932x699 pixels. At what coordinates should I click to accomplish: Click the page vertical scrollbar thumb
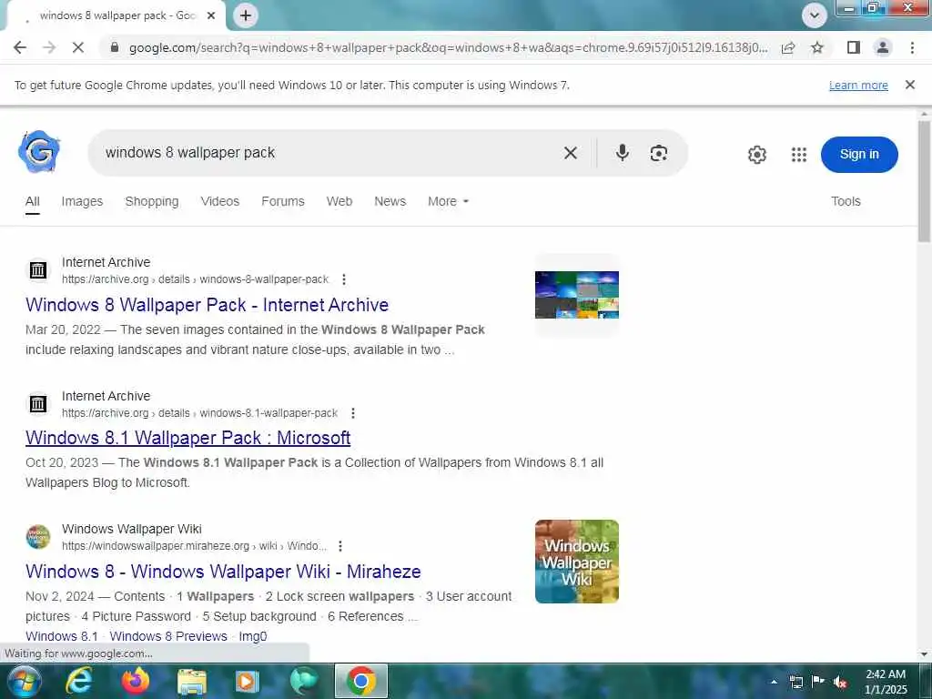tap(924, 181)
